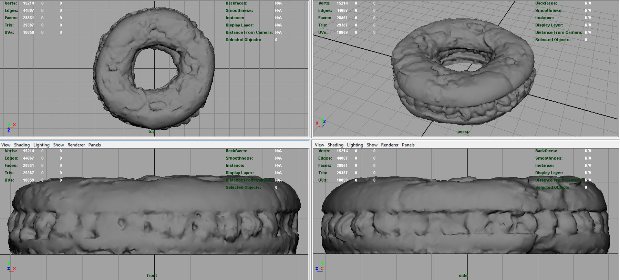This screenshot has height=280, width=620.
Task: Click the "front" camera label
Action: coord(152,275)
